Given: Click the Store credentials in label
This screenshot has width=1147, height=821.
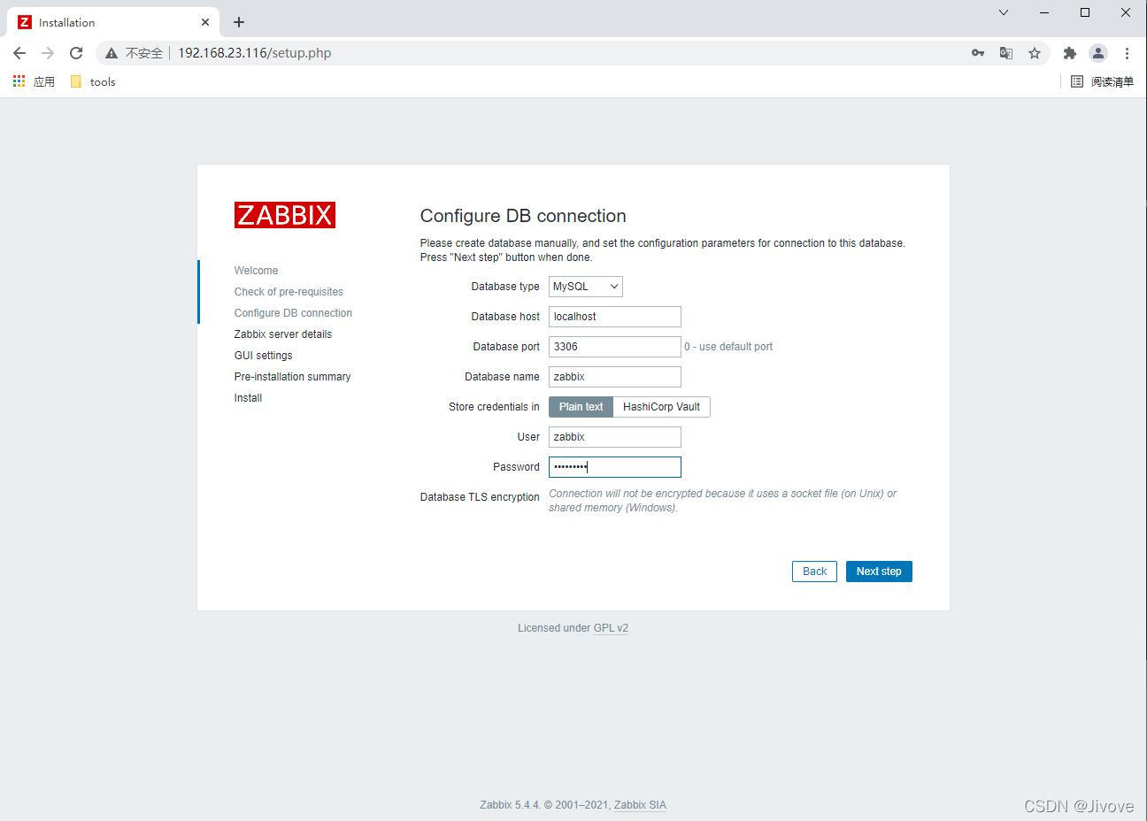Looking at the screenshot, I should click(x=494, y=407).
